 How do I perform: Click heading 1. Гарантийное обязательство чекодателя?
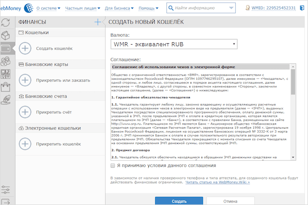tap(151, 97)
